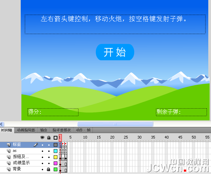Toggle visibility of all layers via eye icon

[42, 138]
